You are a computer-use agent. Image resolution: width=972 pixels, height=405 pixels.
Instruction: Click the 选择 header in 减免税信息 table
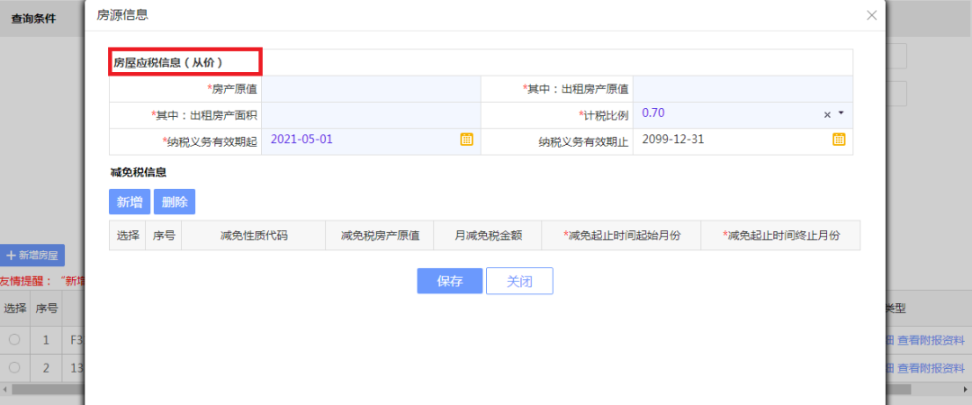[x=127, y=236]
